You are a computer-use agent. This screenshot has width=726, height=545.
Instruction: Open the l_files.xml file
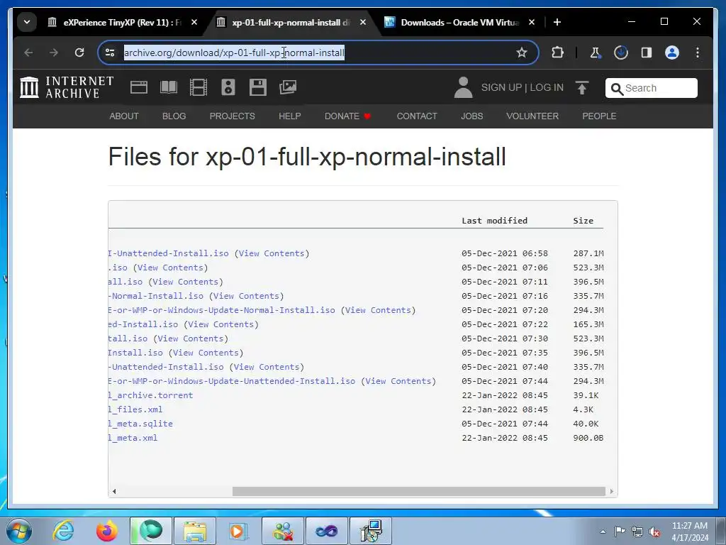click(135, 409)
